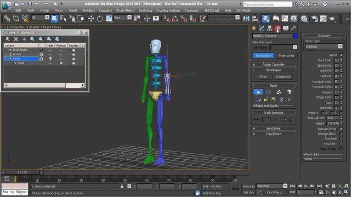The width and height of the screenshot is (351, 197).
Task: Toggle the Percent Snap icon
Action: click(x=184, y=19)
